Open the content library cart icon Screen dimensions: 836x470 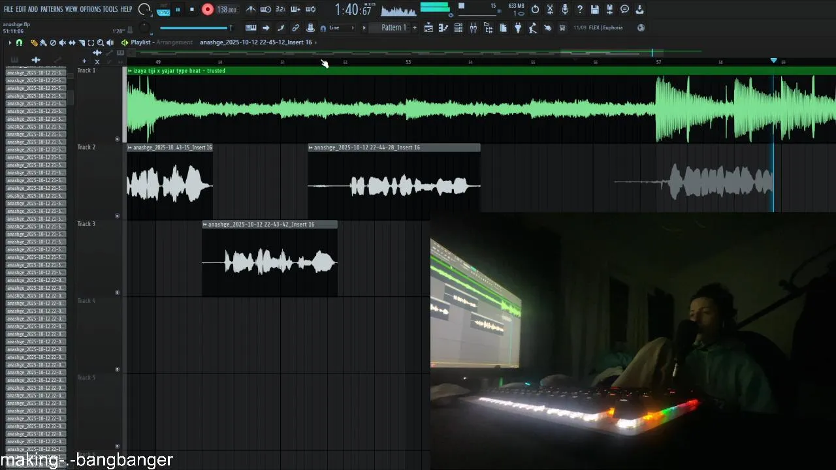562,28
